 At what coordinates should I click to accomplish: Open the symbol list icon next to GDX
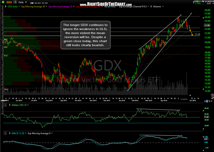[15, 2]
